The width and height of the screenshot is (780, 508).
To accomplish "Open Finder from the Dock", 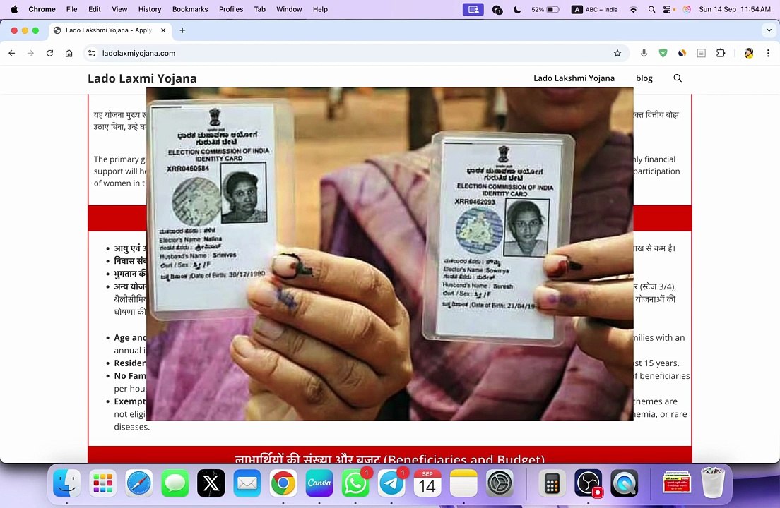I will pyautogui.click(x=66, y=483).
